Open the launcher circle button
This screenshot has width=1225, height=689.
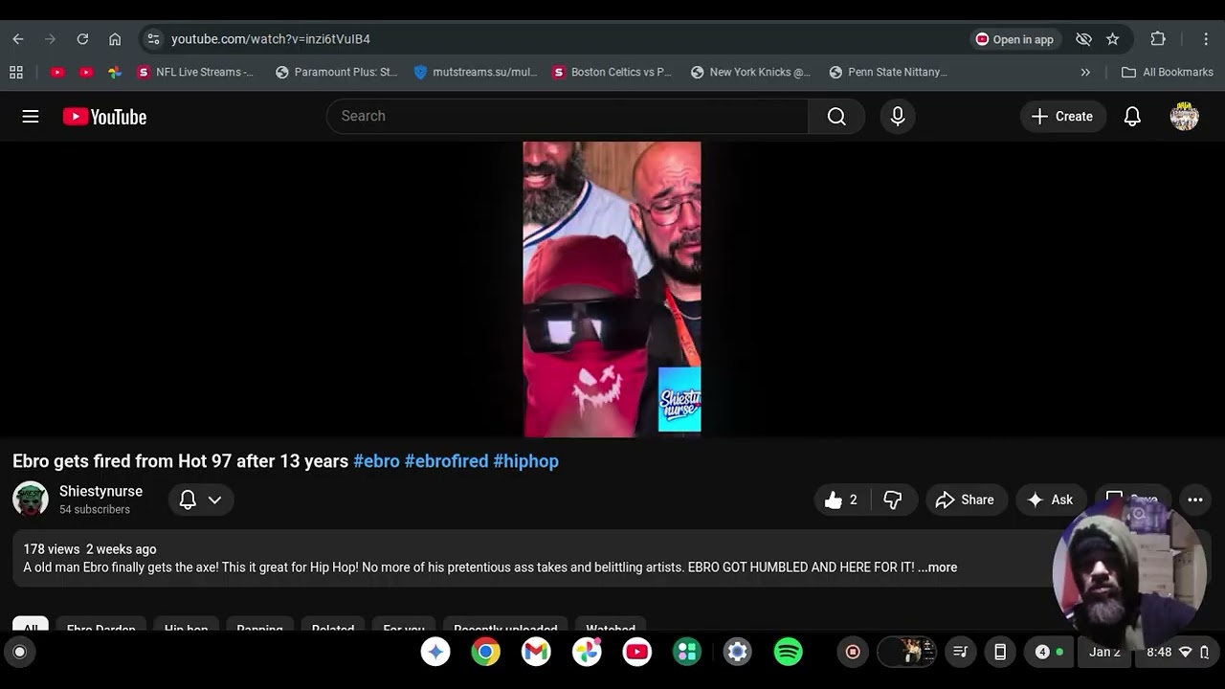(x=19, y=652)
